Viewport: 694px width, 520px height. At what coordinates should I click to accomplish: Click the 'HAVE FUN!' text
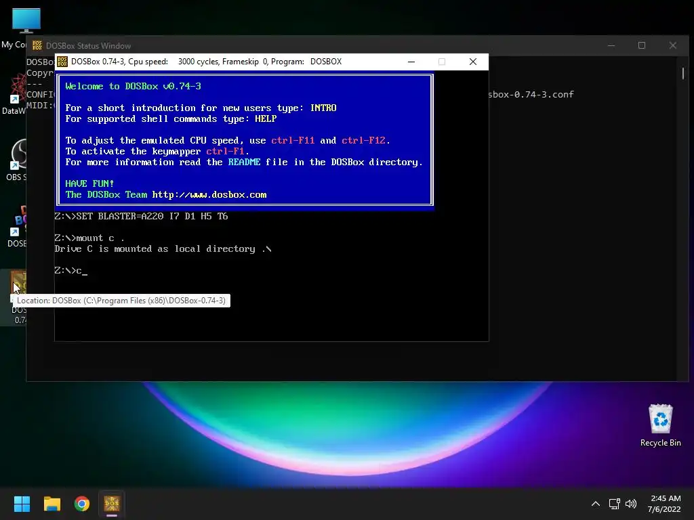pos(89,183)
